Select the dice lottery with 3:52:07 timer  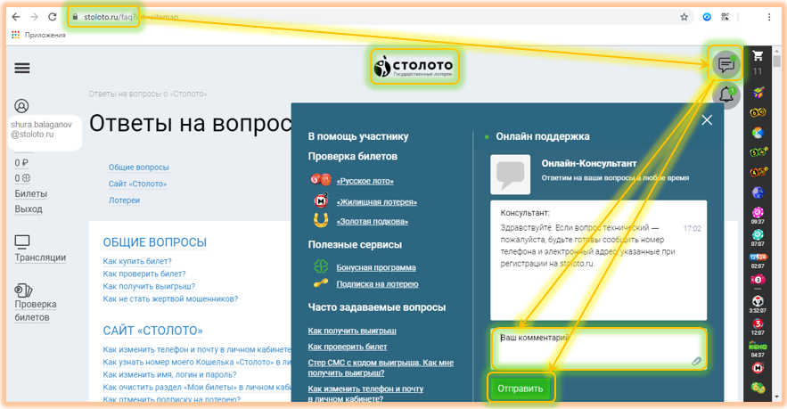pyautogui.click(x=758, y=301)
